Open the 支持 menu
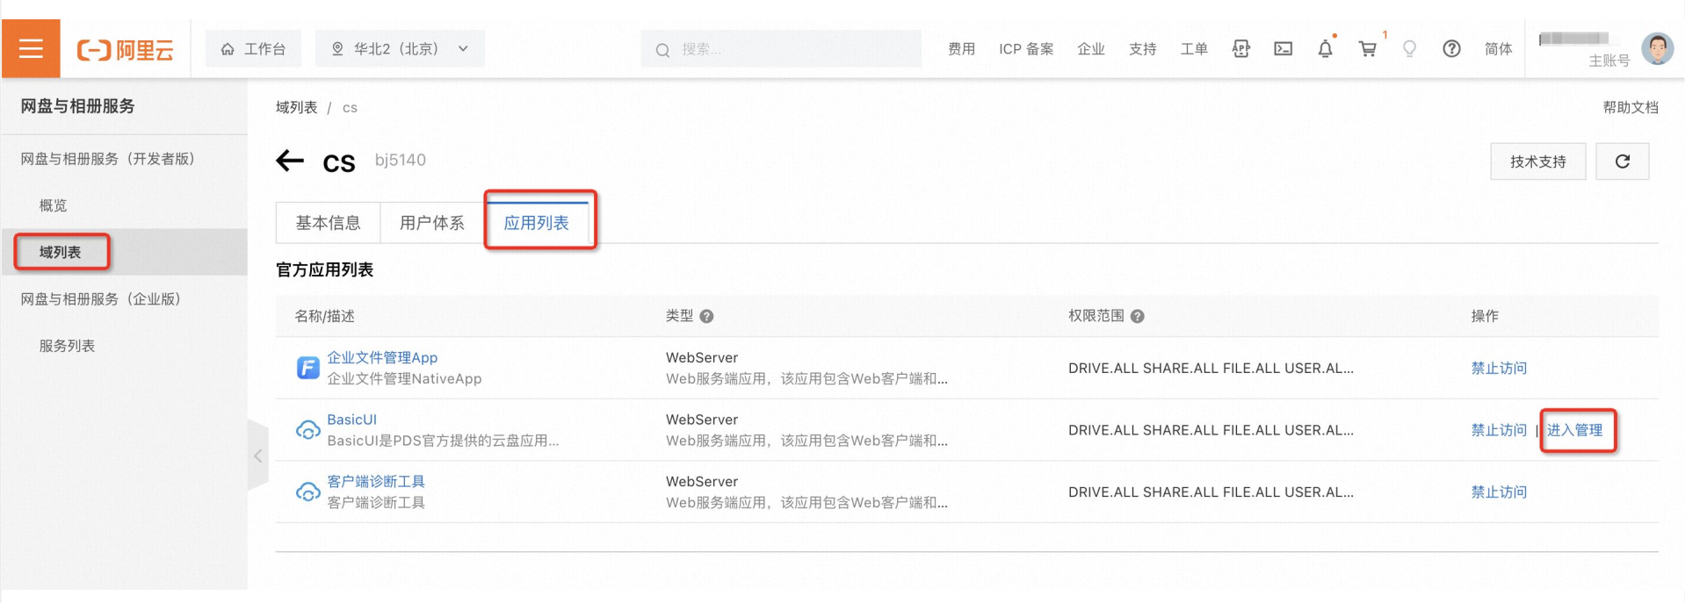Image resolution: width=1685 pixels, height=603 pixels. (x=1142, y=49)
